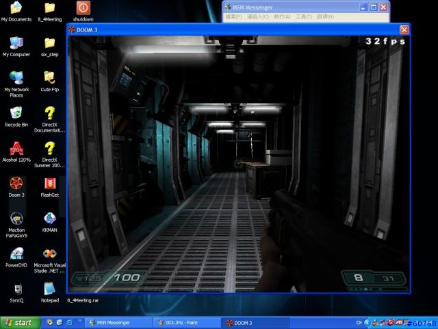Open 連絡人(C) menu in MSN Messenger
This screenshot has width=438, height=329.
[258, 16]
